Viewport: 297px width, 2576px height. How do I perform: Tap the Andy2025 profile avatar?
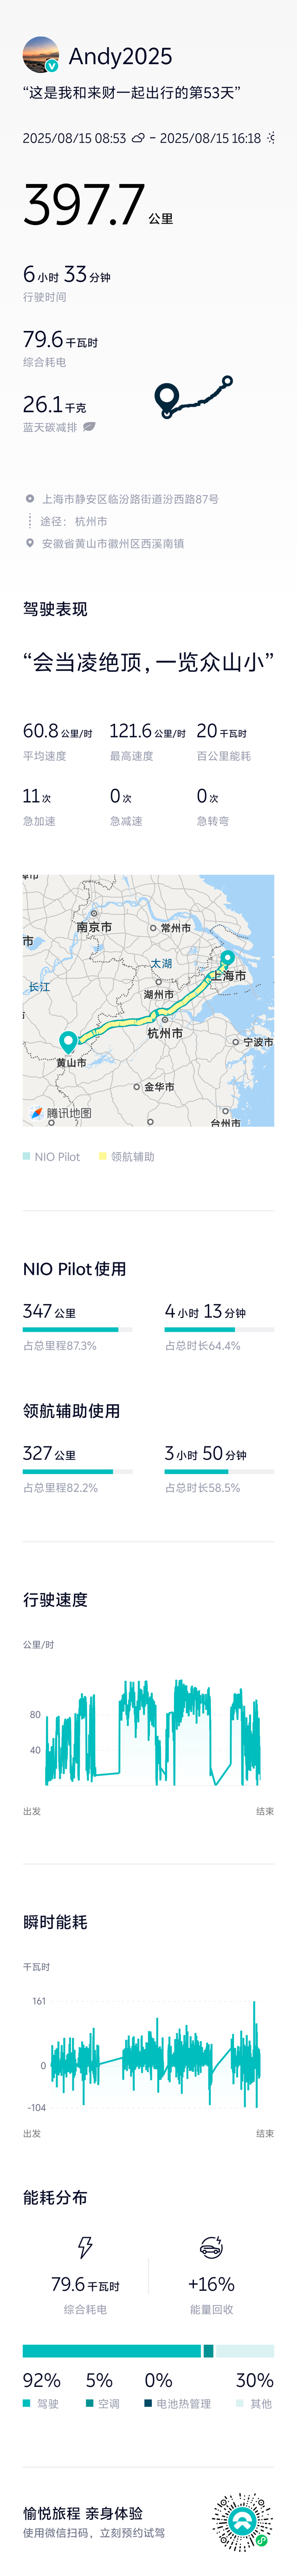(41, 55)
